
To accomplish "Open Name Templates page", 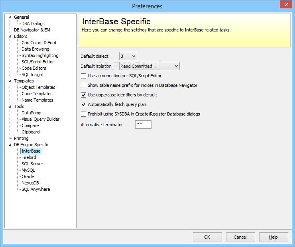I will [37, 100].
